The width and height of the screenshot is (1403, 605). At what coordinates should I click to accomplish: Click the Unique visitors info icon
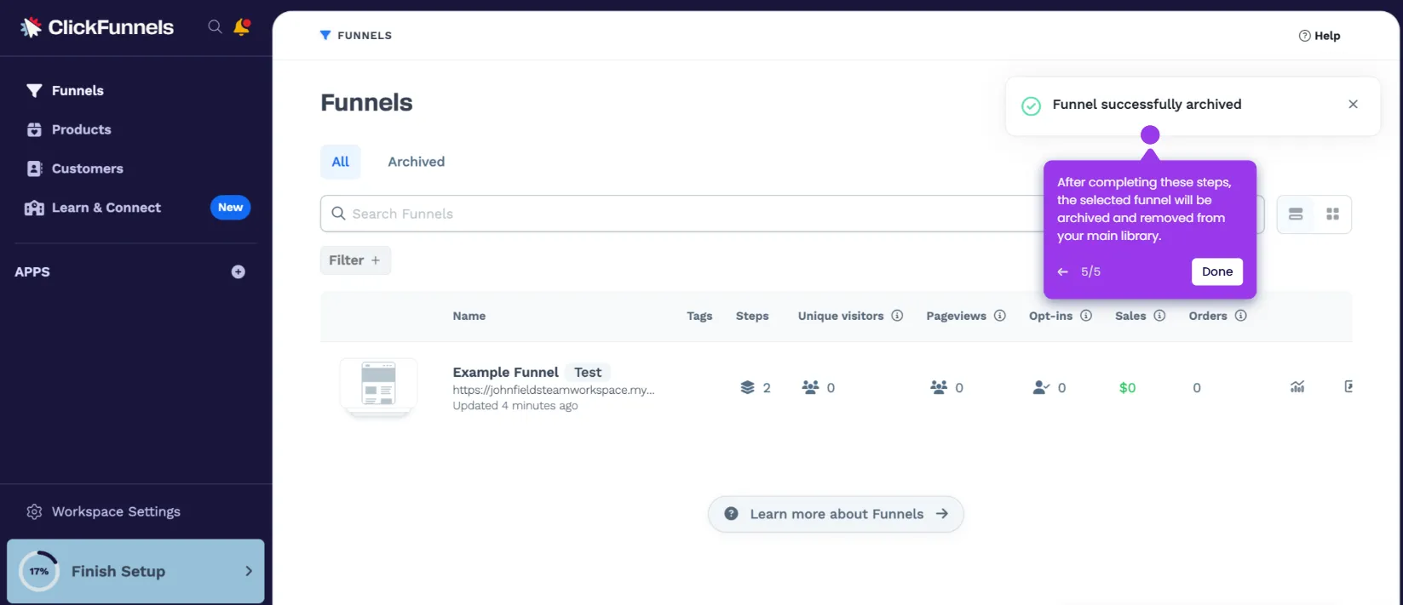897,316
